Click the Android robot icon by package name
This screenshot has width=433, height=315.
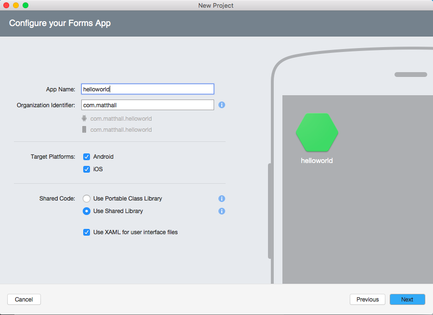pos(85,118)
